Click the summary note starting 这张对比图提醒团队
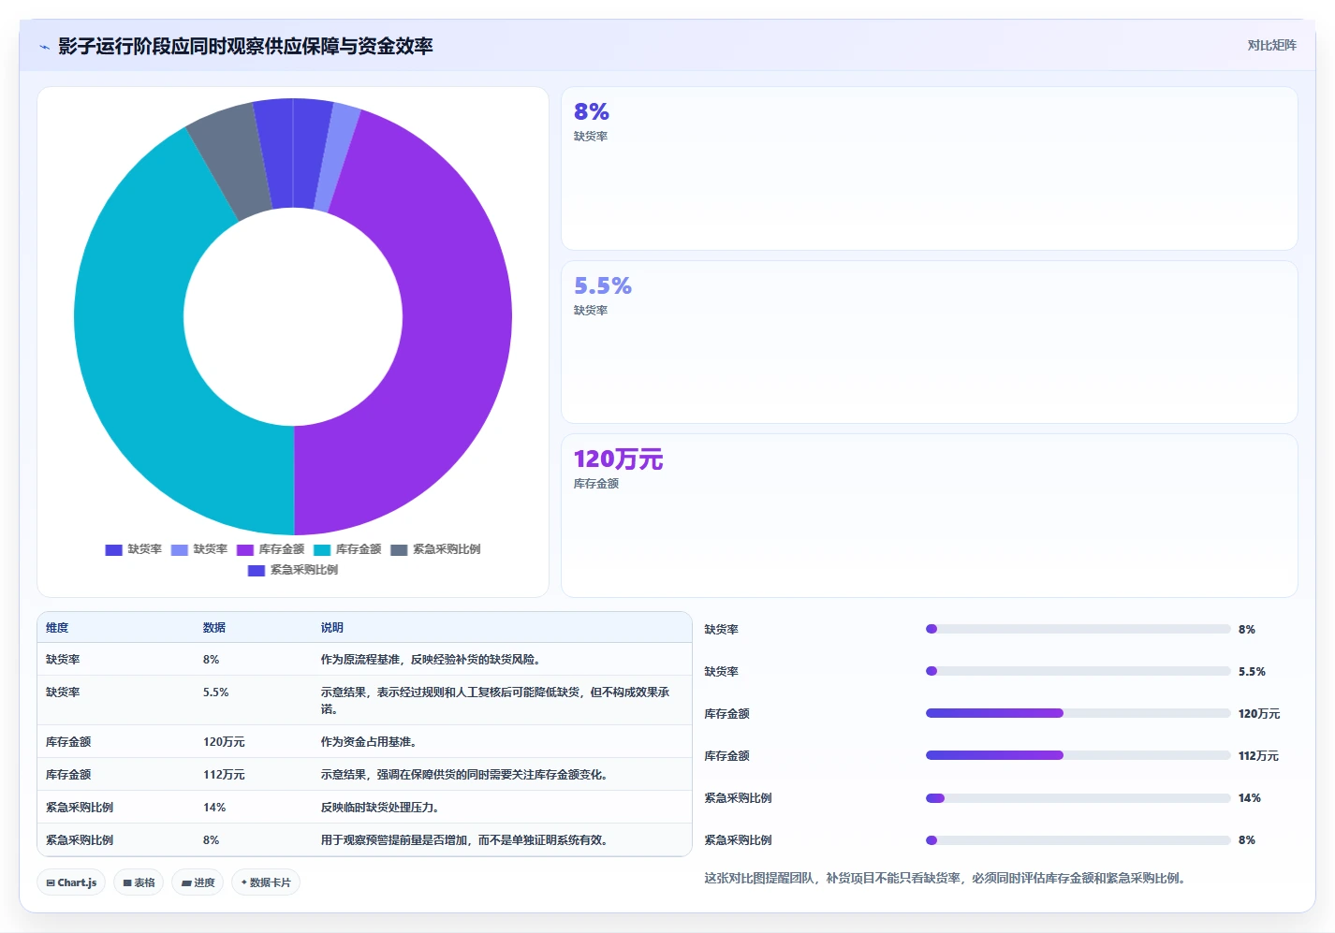 pos(946,879)
